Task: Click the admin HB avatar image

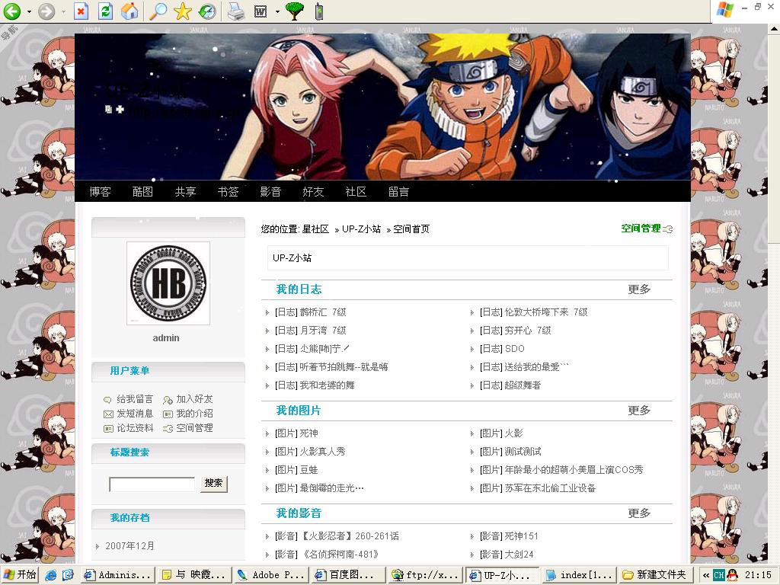Action: click(x=168, y=283)
